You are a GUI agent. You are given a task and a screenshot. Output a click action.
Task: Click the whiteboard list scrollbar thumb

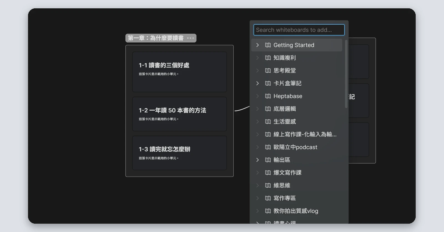pos(346,74)
